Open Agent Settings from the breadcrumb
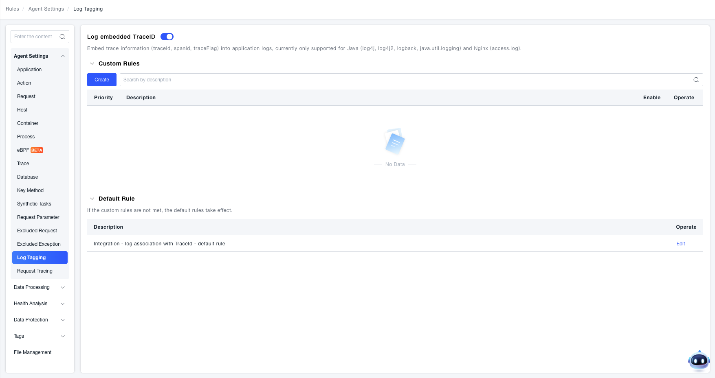Image resolution: width=715 pixels, height=378 pixels. (x=46, y=9)
